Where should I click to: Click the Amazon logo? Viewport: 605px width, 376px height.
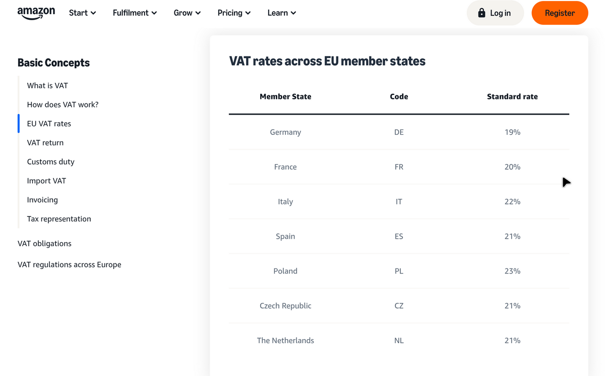36,13
